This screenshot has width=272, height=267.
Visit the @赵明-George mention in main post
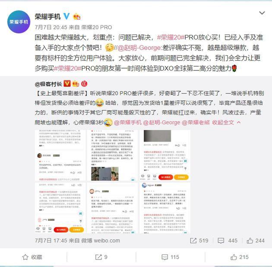click(139, 48)
